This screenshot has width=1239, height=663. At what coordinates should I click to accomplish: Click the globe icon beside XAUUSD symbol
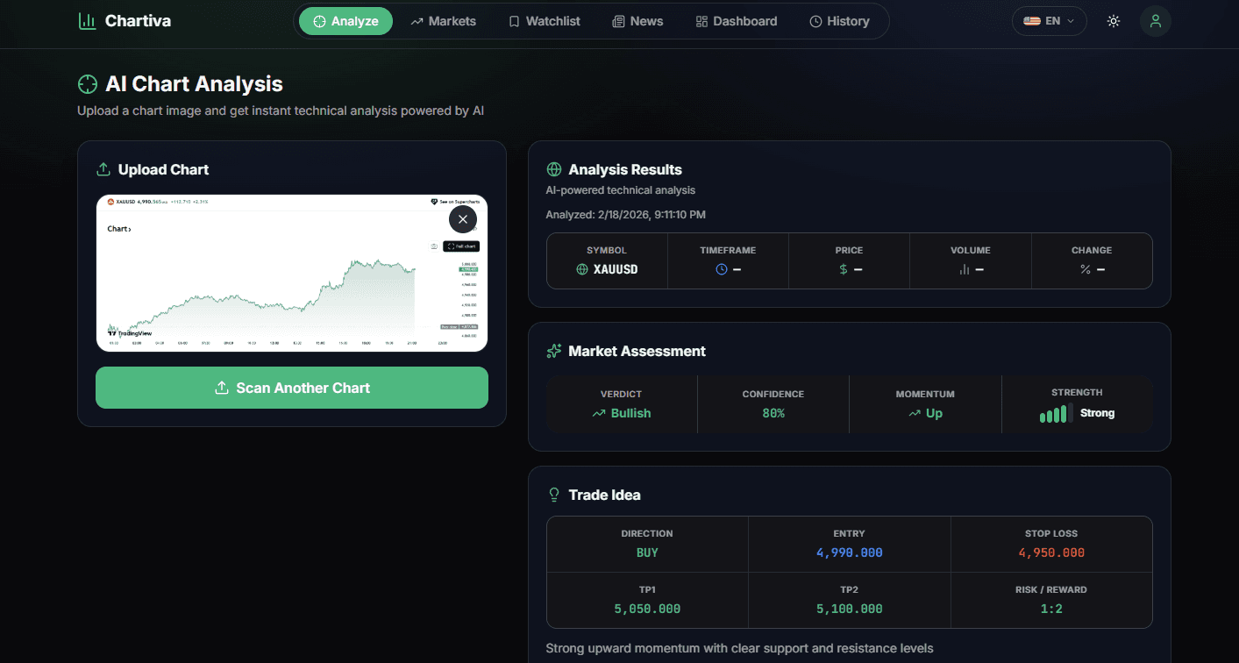[x=582, y=268]
